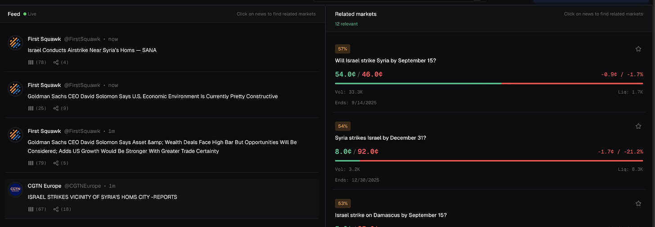Viewport: 655px width, 227px height.
Task: Click the headline about Asset & Wealth Deals
Action: pyautogui.click(x=162, y=147)
